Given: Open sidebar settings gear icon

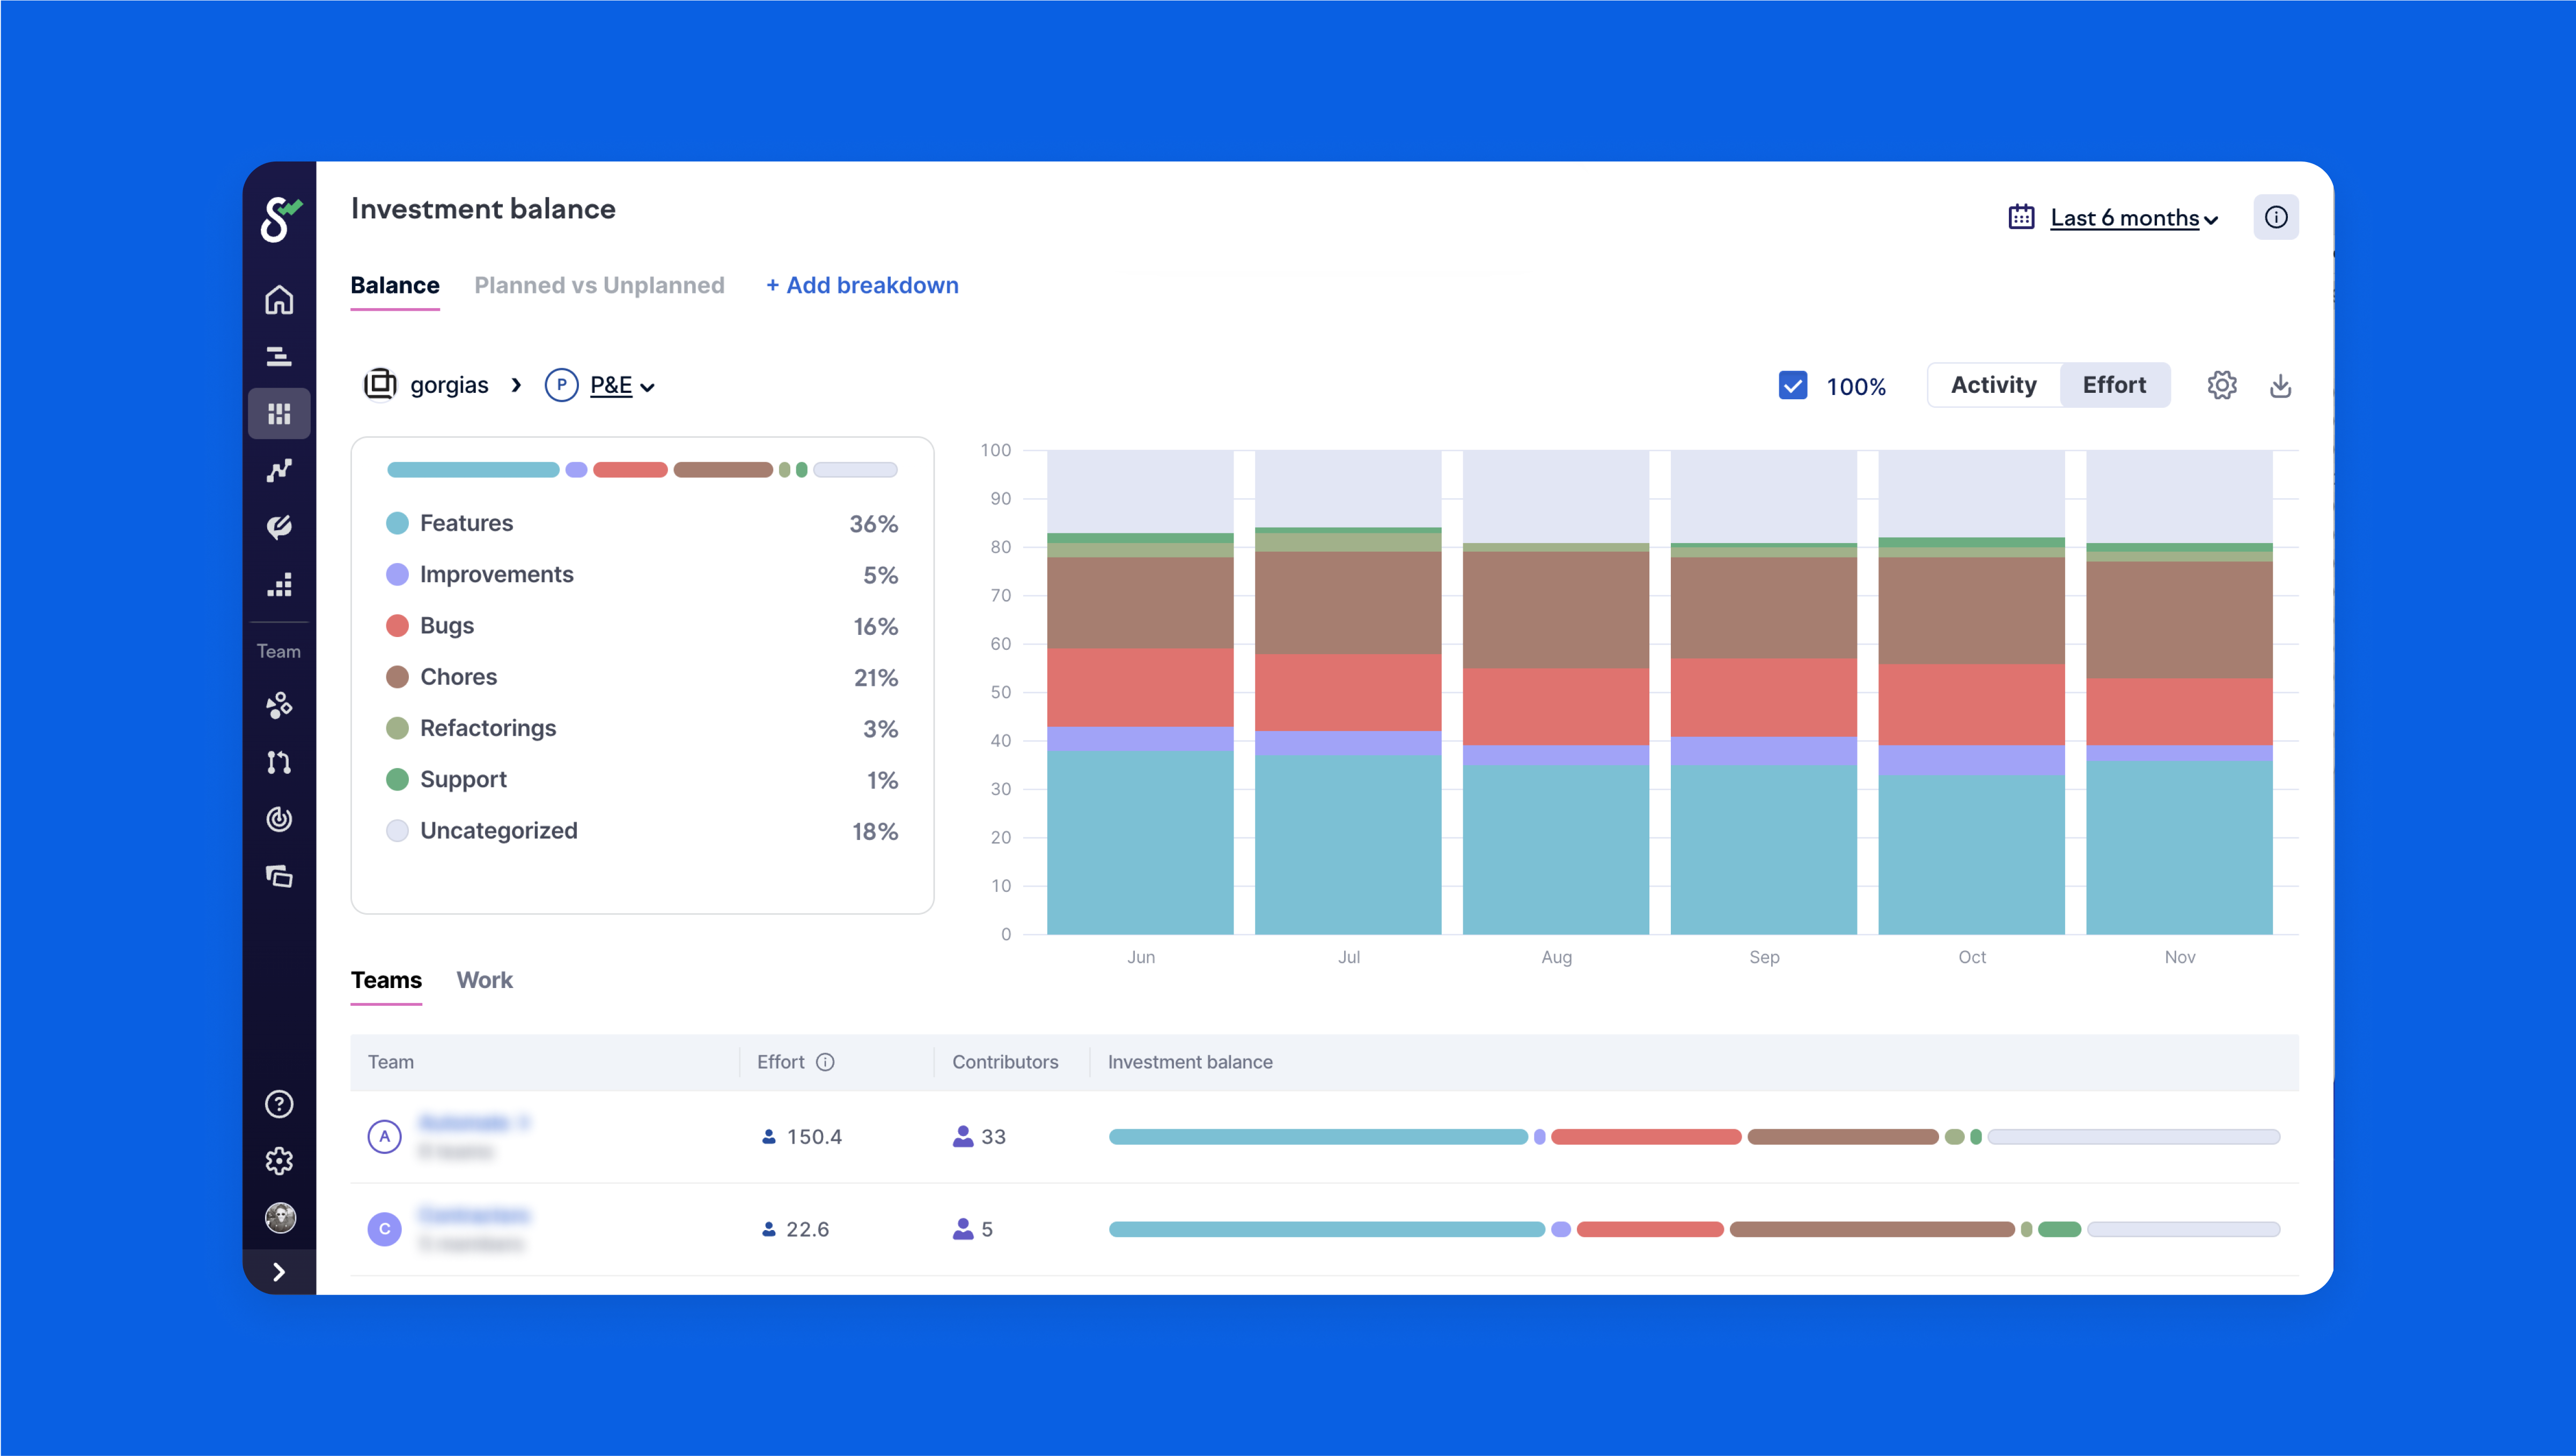Looking at the screenshot, I should (x=279, y=1161).
